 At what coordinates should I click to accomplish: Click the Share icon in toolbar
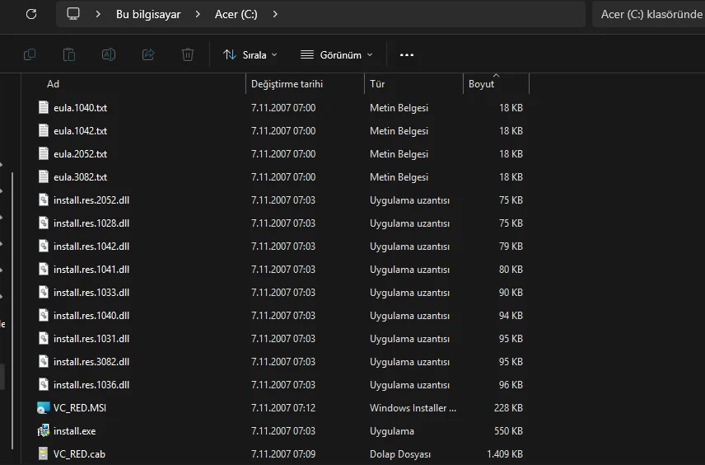[148, 54]
